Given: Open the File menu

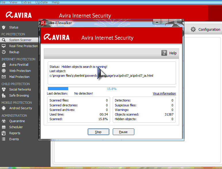Looking at the screenshot, I should coord(3,2).
